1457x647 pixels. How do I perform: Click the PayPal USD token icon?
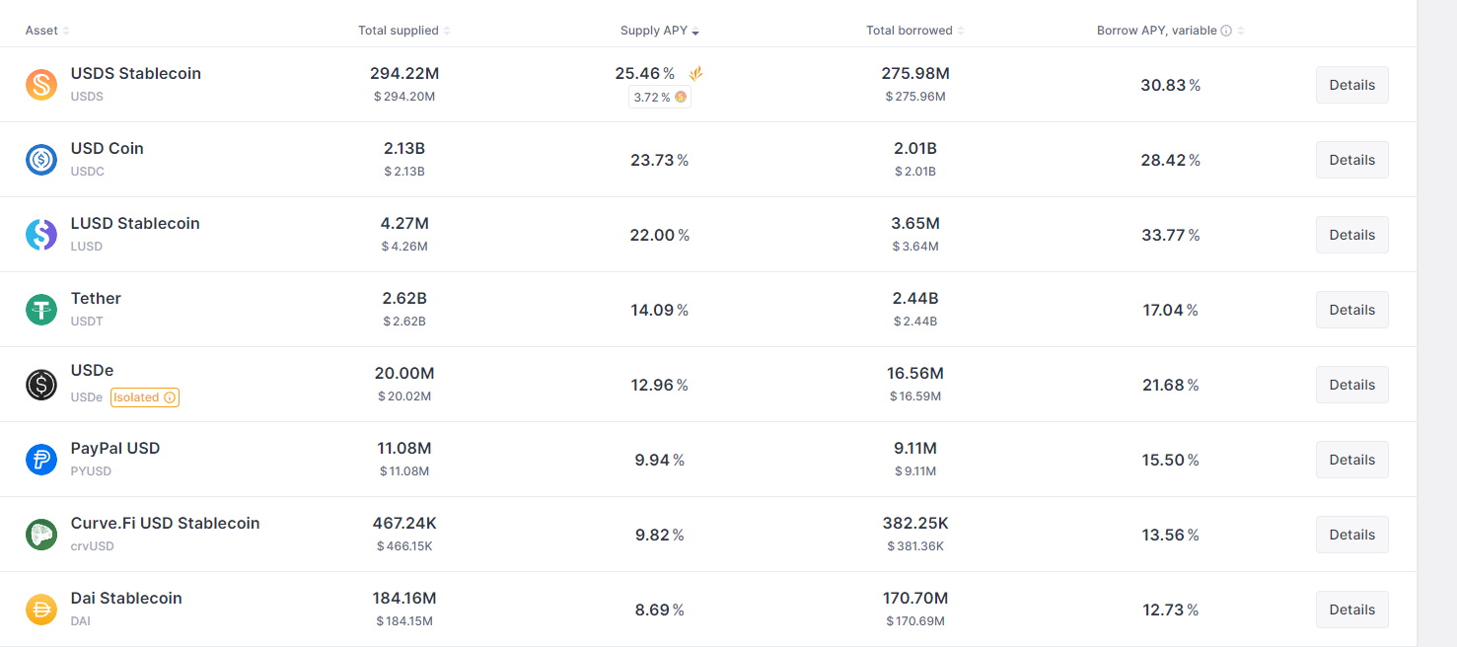[41, 460]
